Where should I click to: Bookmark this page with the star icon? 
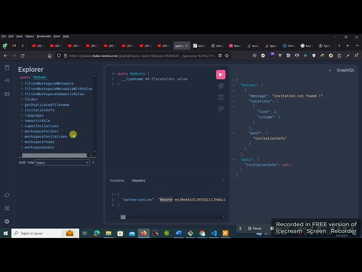click(x=227, y=56)
